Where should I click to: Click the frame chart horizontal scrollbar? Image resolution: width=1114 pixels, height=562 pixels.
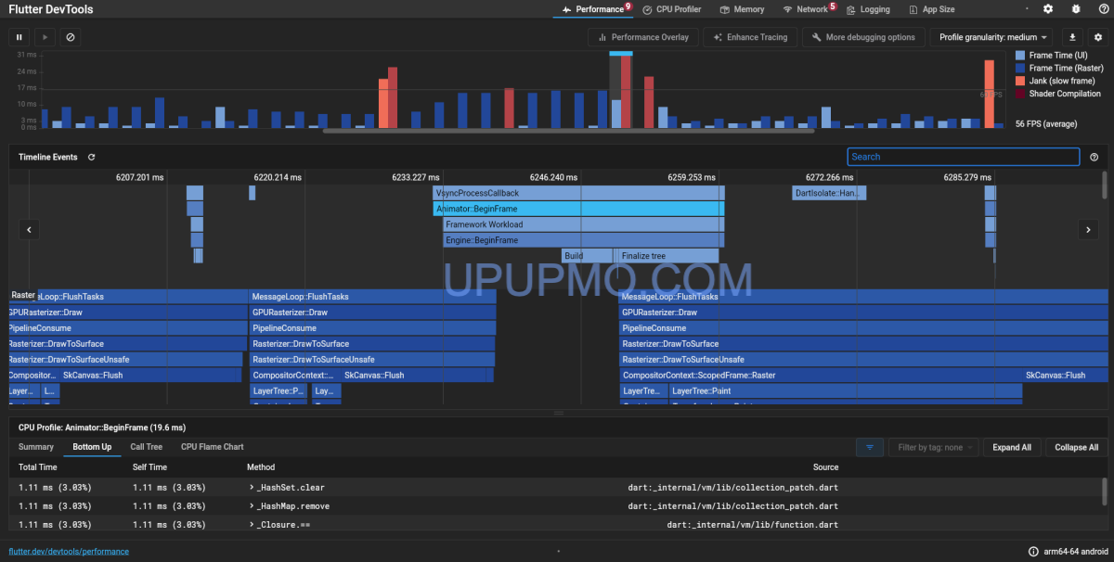coord(569,131)
